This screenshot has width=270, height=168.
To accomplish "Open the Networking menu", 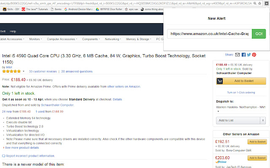I will click(113, 39).
